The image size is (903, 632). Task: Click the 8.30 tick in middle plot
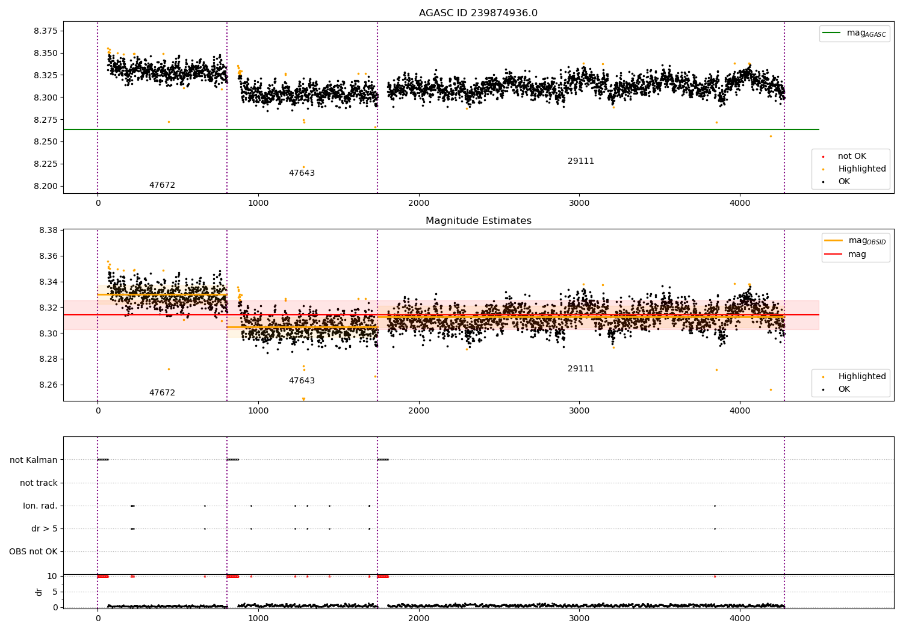click(x=48, y=333)
